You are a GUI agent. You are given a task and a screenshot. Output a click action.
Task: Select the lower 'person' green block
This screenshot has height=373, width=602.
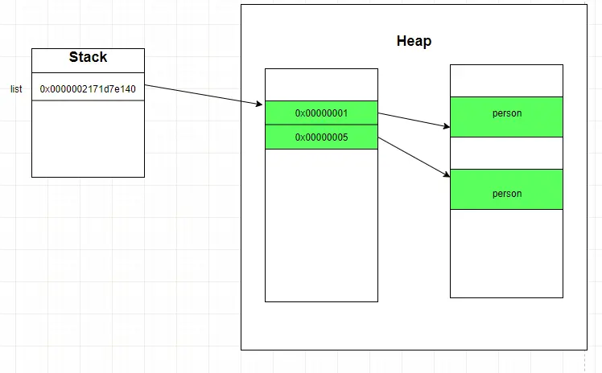pyautogui.click(x=506, y=190)
